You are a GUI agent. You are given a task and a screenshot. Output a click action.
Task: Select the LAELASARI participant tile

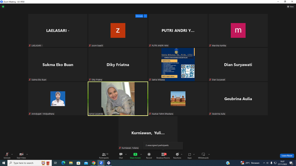[58, 30]
